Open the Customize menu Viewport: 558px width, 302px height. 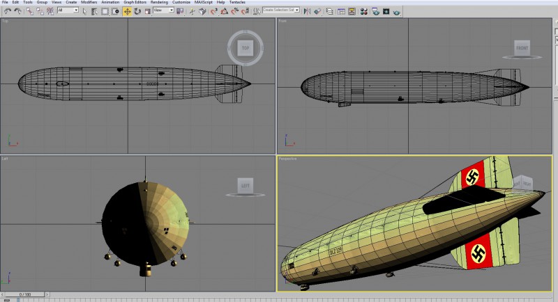coord(181,2)
